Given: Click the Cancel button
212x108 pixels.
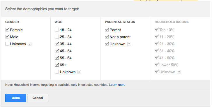Looking at the screenshot, I should click(x=38, y=98).
